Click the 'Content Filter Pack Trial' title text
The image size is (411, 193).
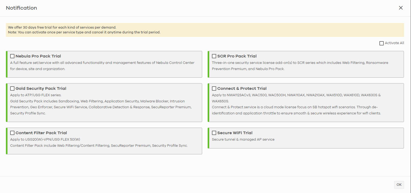tap(41, 133)
